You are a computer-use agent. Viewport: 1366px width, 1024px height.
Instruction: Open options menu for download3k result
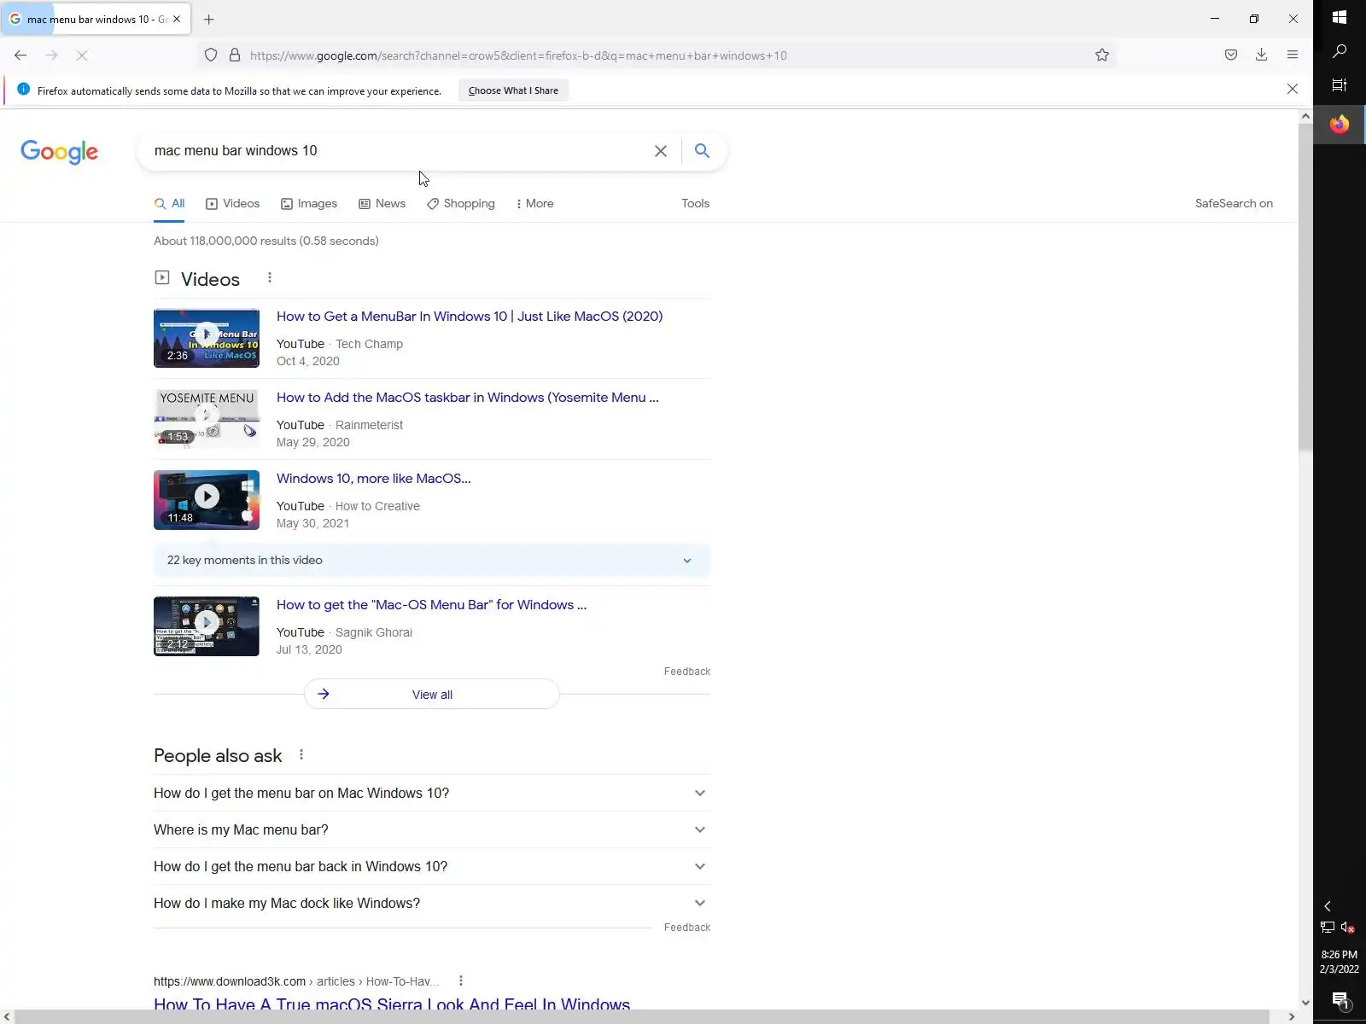[x=461, y=981]
